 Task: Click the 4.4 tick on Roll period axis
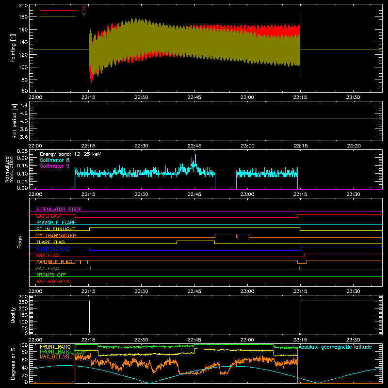click(24, 105)
